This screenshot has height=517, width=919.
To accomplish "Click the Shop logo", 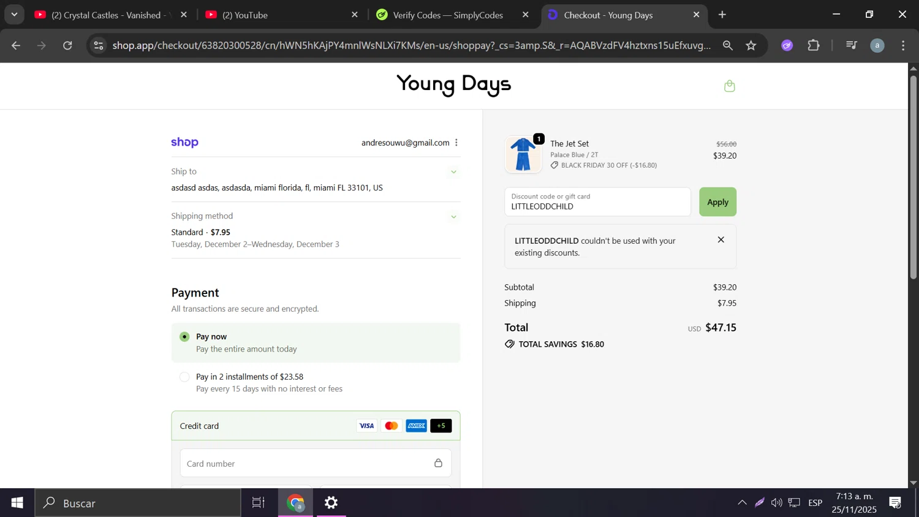I will (x=184, y=142).
